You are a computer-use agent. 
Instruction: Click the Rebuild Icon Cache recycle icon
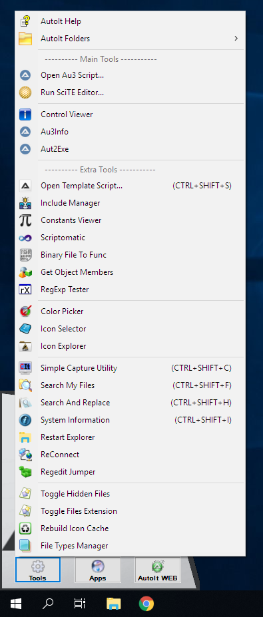[x=25, y=528]
